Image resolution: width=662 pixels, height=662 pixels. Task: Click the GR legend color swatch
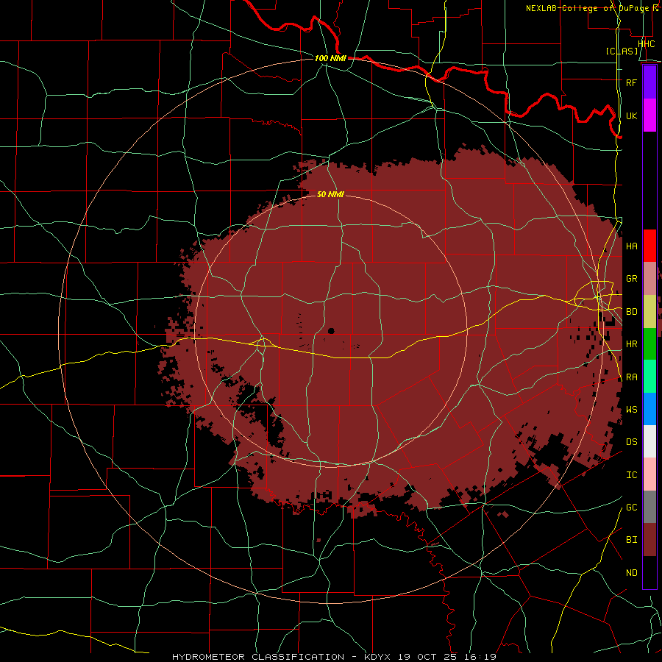click(x=649, y=278)
